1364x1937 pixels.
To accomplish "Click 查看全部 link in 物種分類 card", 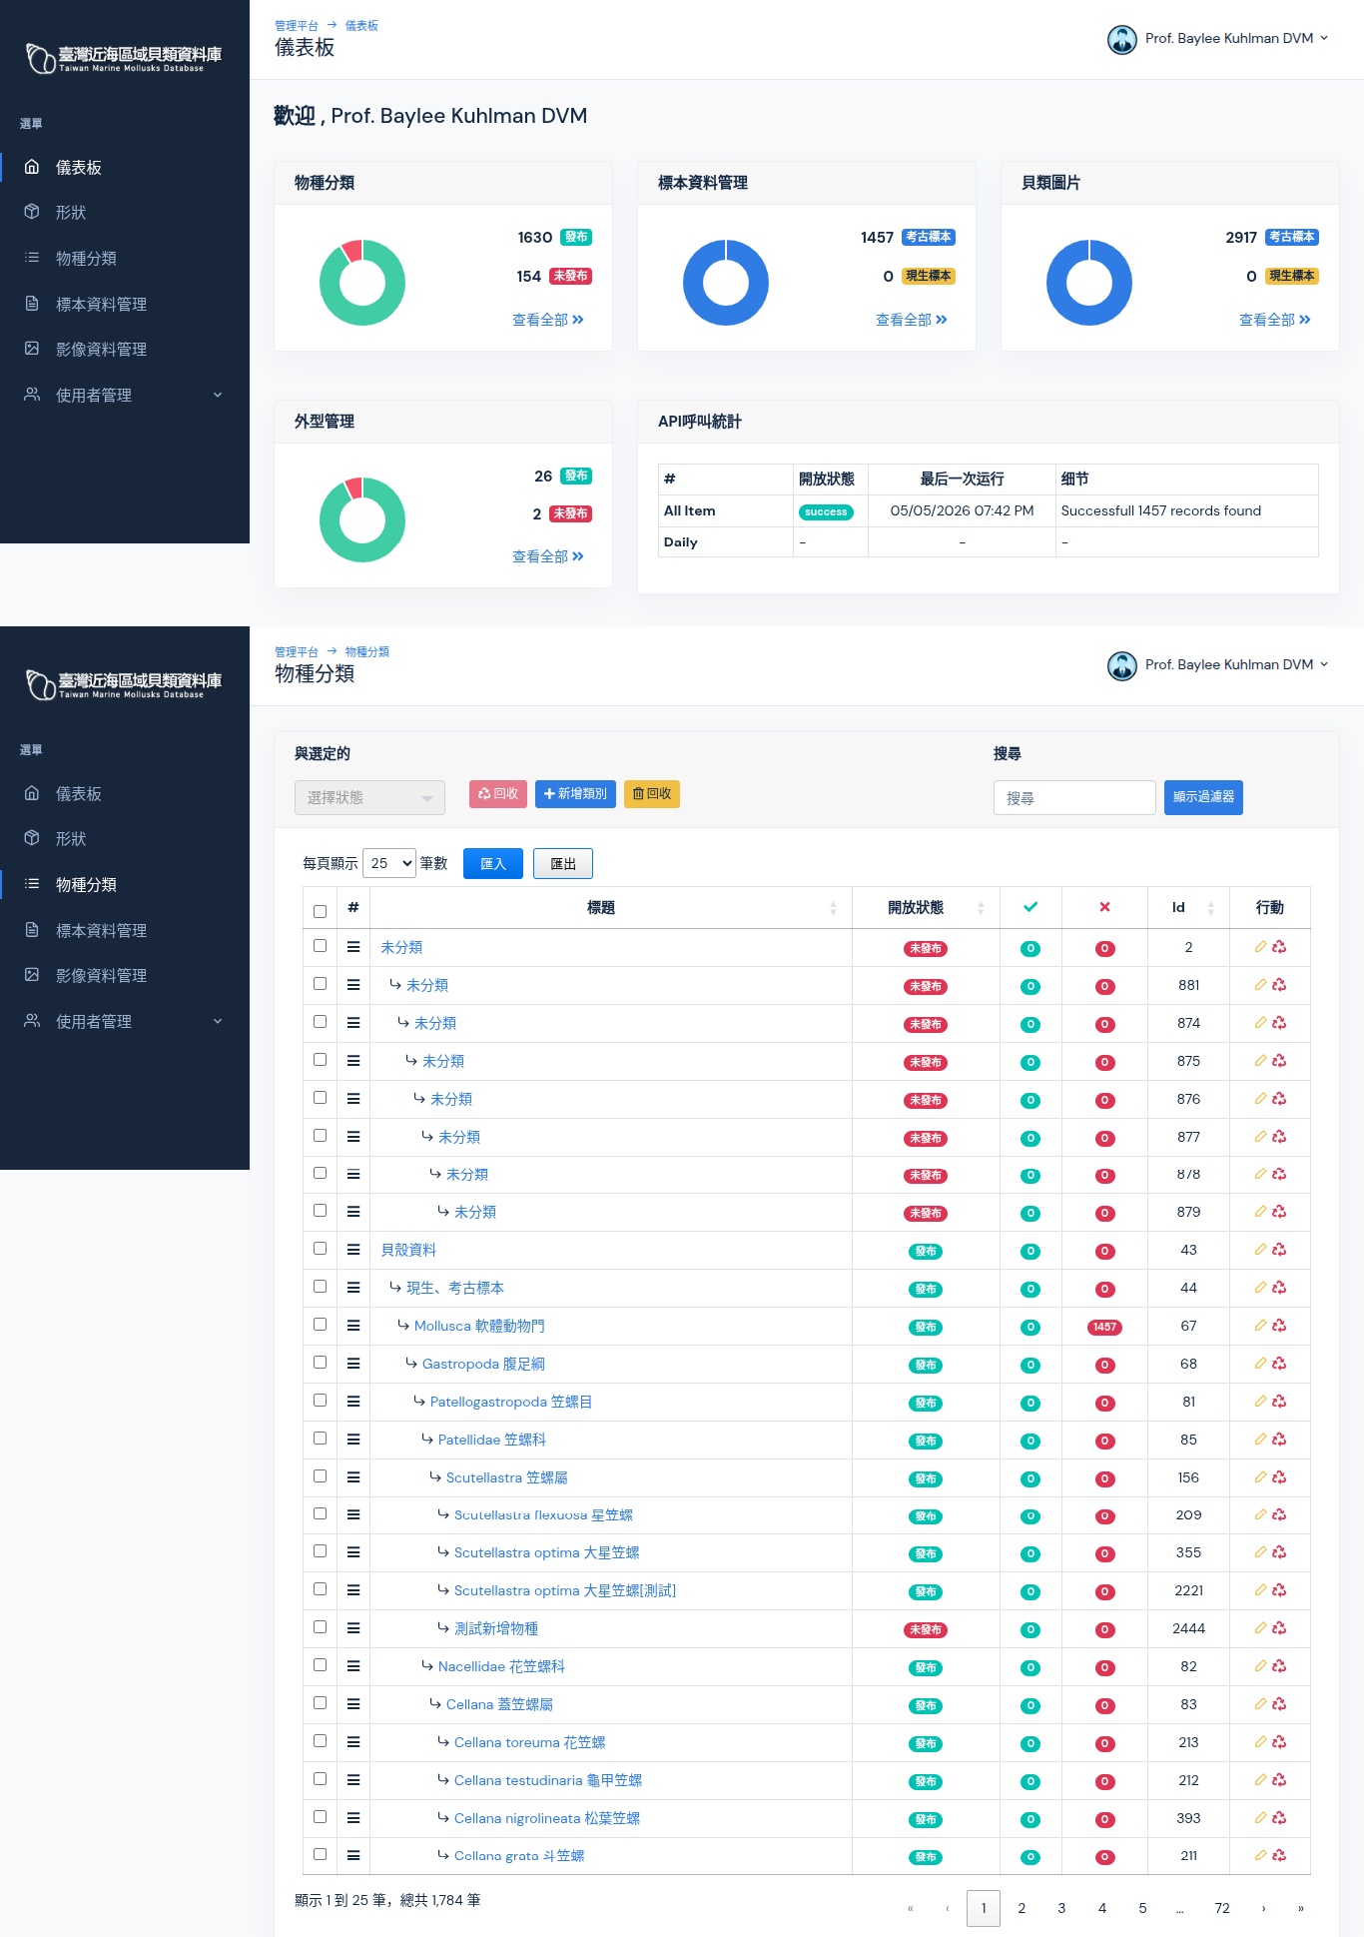I will pyautogui.click(x=548, y=320).
